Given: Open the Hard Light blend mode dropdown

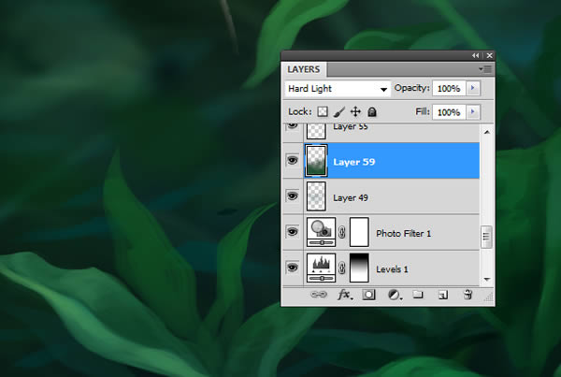Looking at the screenshot, I should (338, 89).
